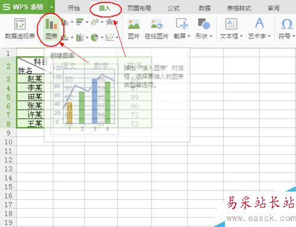
Task: Click the 艺术字 word art icon
Action: (x=259, y=24)
